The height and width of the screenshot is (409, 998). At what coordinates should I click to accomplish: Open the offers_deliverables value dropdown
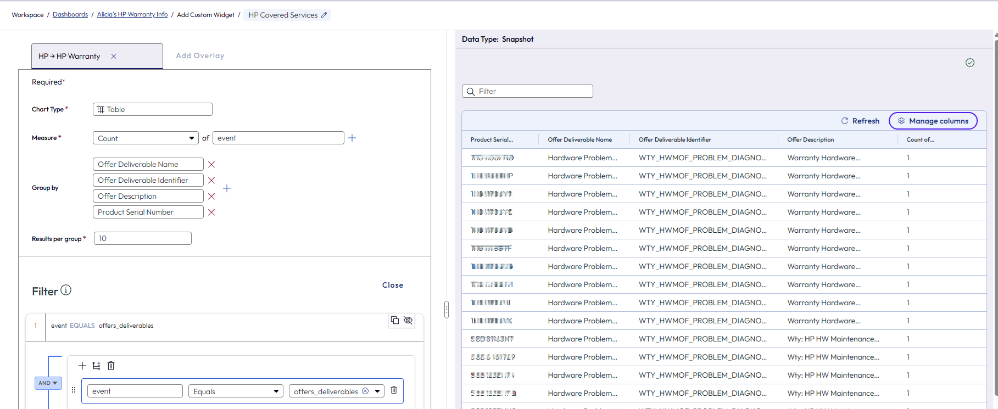[x=377, y=391]
